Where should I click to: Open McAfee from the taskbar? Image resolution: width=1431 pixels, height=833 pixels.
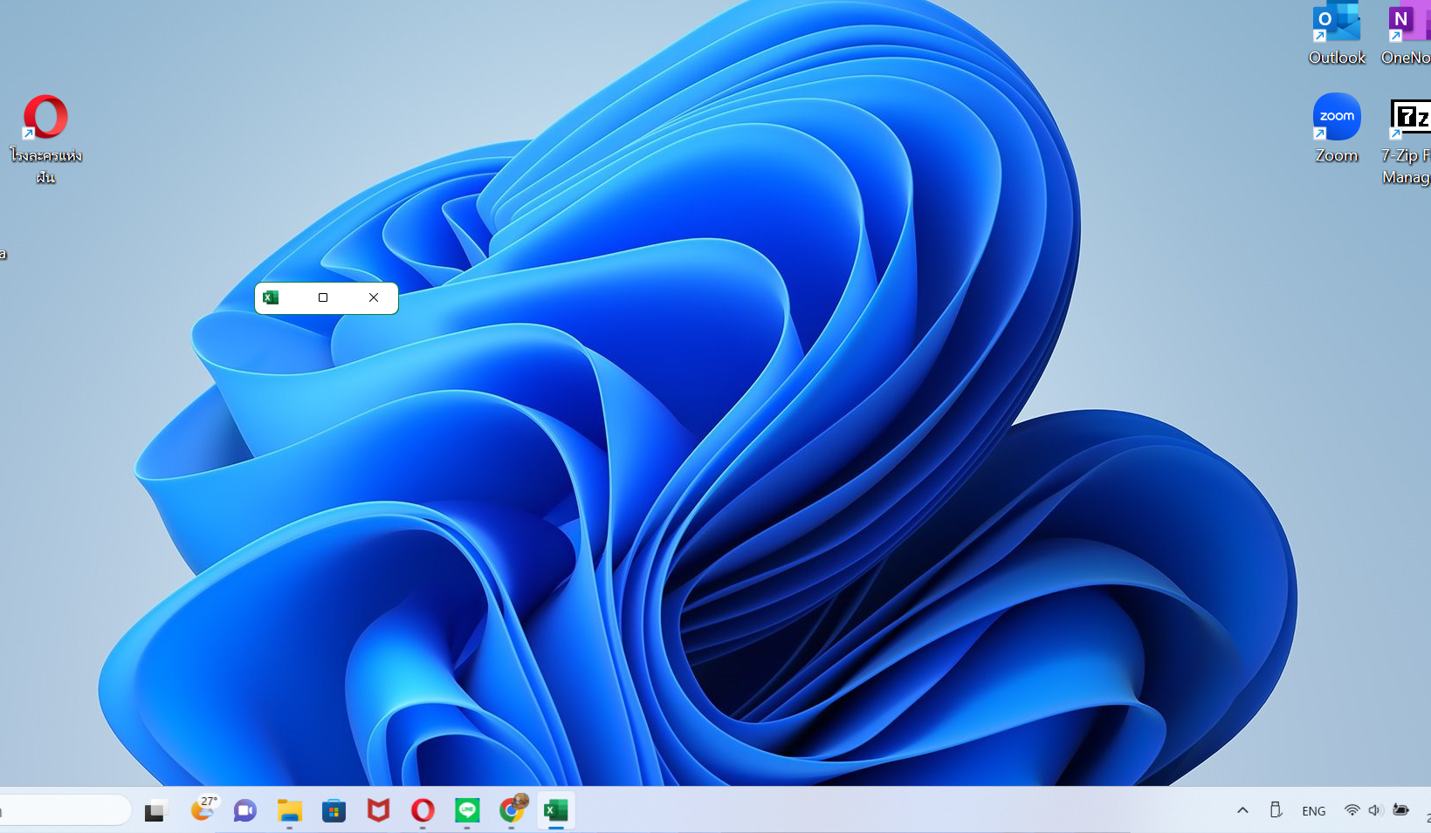click(x=378, y=811)
